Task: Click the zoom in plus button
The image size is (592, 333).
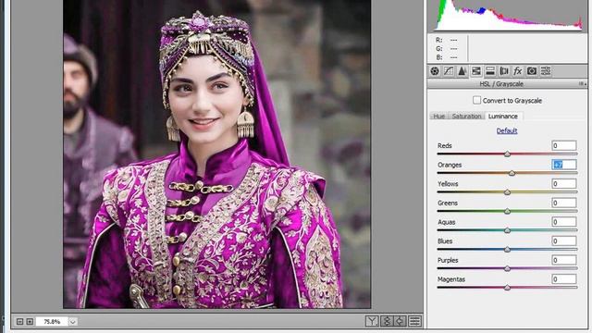Action: 30,322
